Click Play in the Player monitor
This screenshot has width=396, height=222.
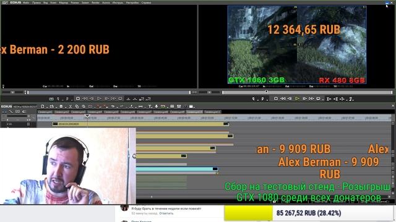(x=99, y=99)
